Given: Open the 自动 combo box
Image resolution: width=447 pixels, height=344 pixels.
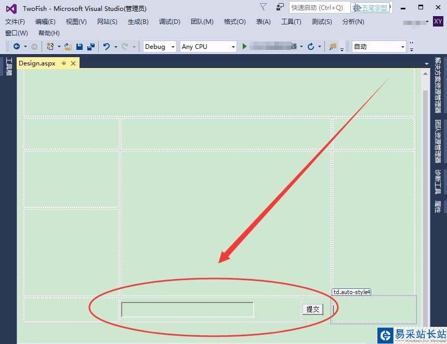Looking at the screenshot, I should (379, 46).
